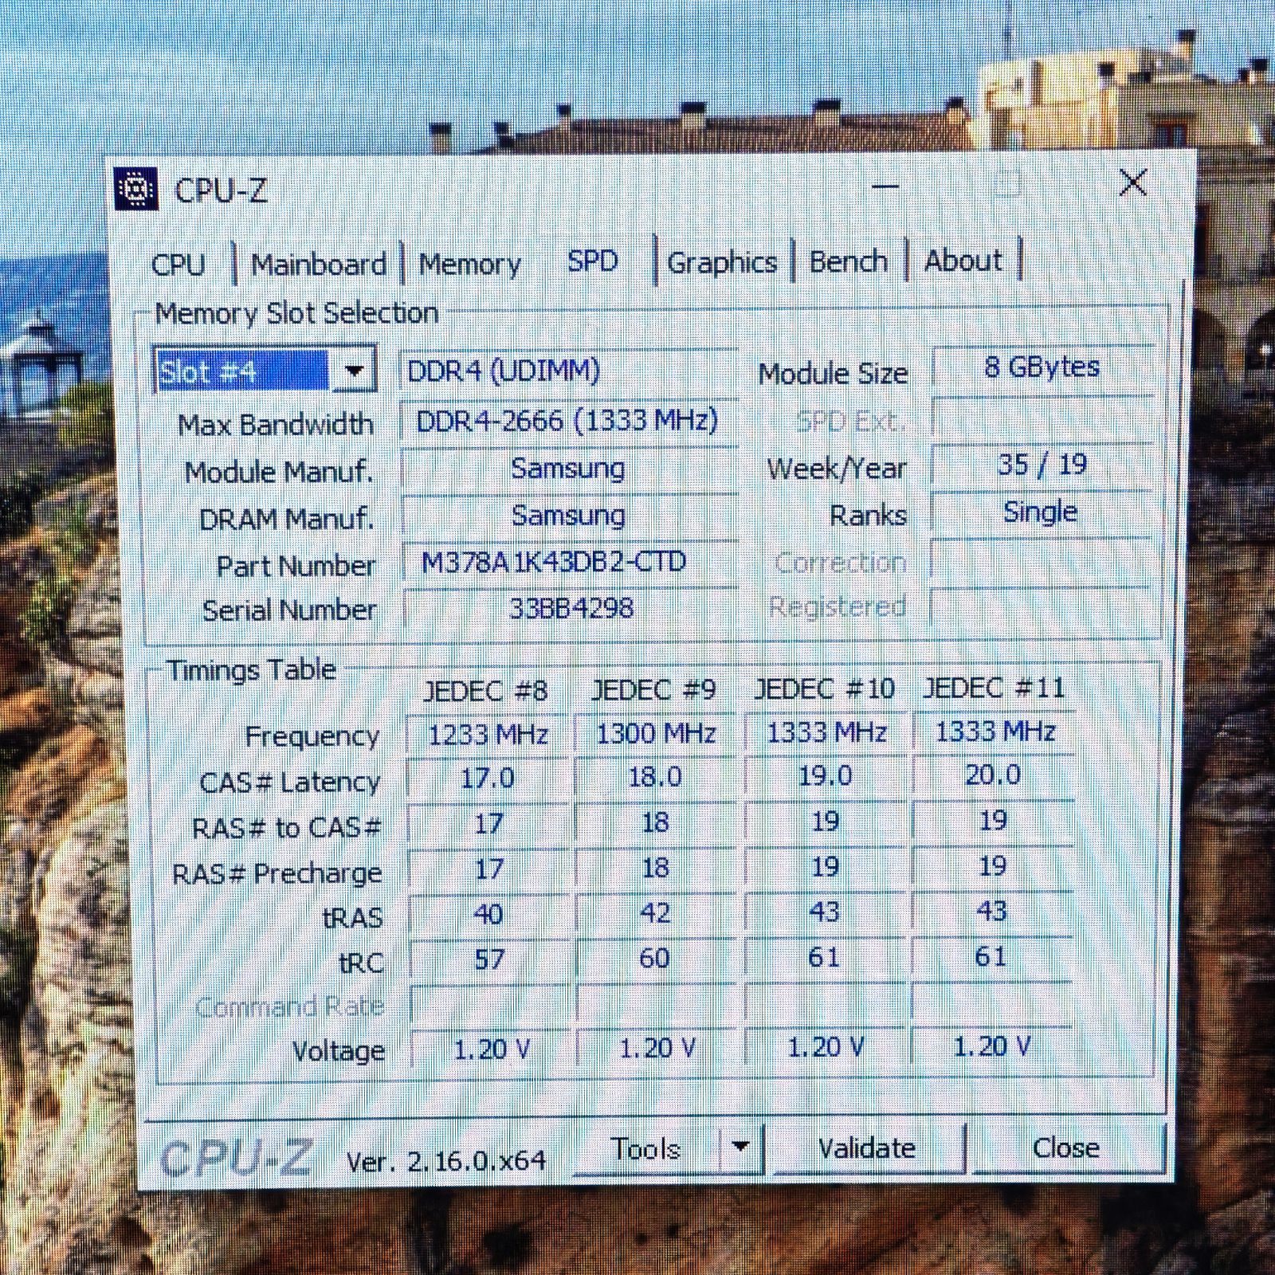Open the Bench tab
Screen dimensions: 1275x1275
click(849, 261)
